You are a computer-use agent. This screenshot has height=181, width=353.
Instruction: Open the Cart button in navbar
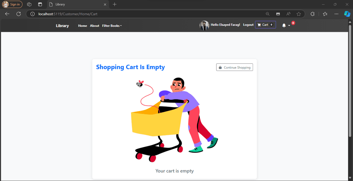pyautogui.click(x=265, y=25)
